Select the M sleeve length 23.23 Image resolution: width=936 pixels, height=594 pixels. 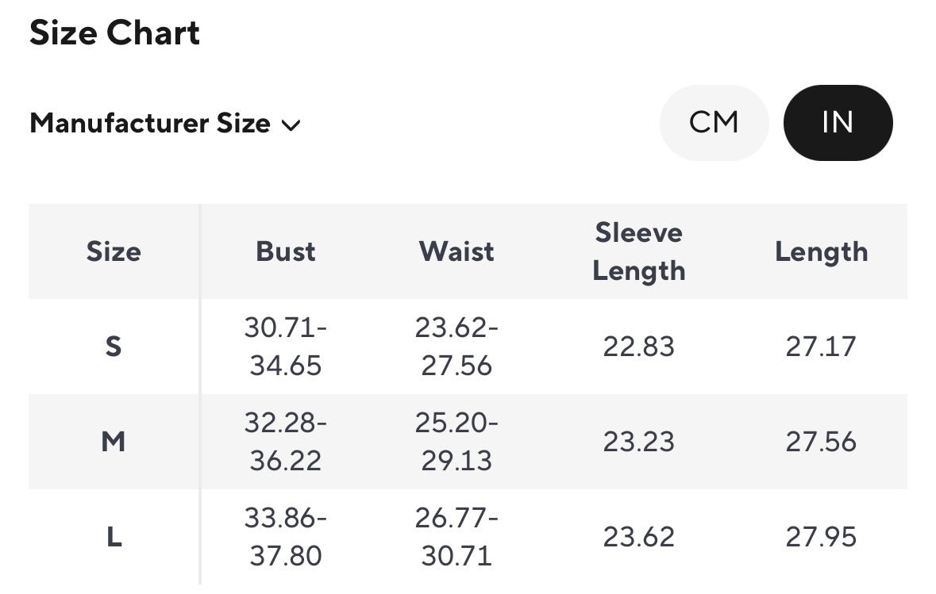pos(638,442)
